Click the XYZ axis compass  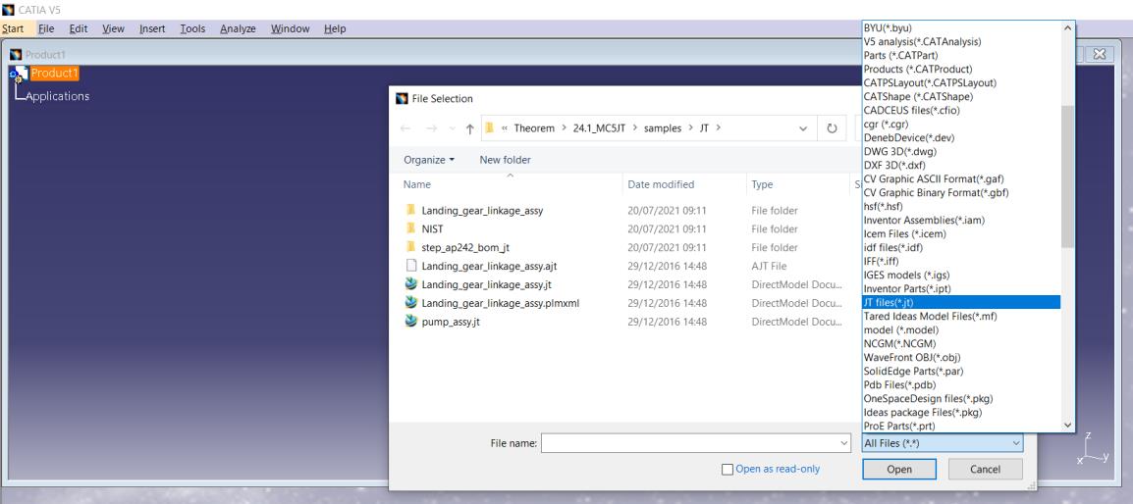point(1093,448)
